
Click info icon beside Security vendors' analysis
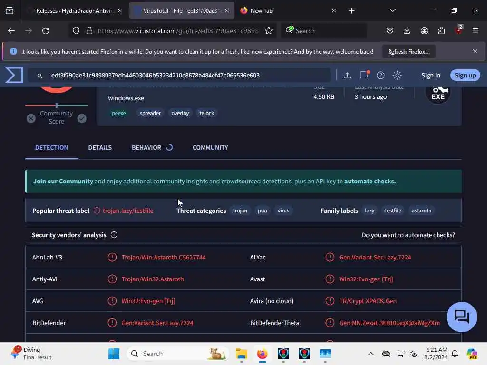(x=114, y=235)
